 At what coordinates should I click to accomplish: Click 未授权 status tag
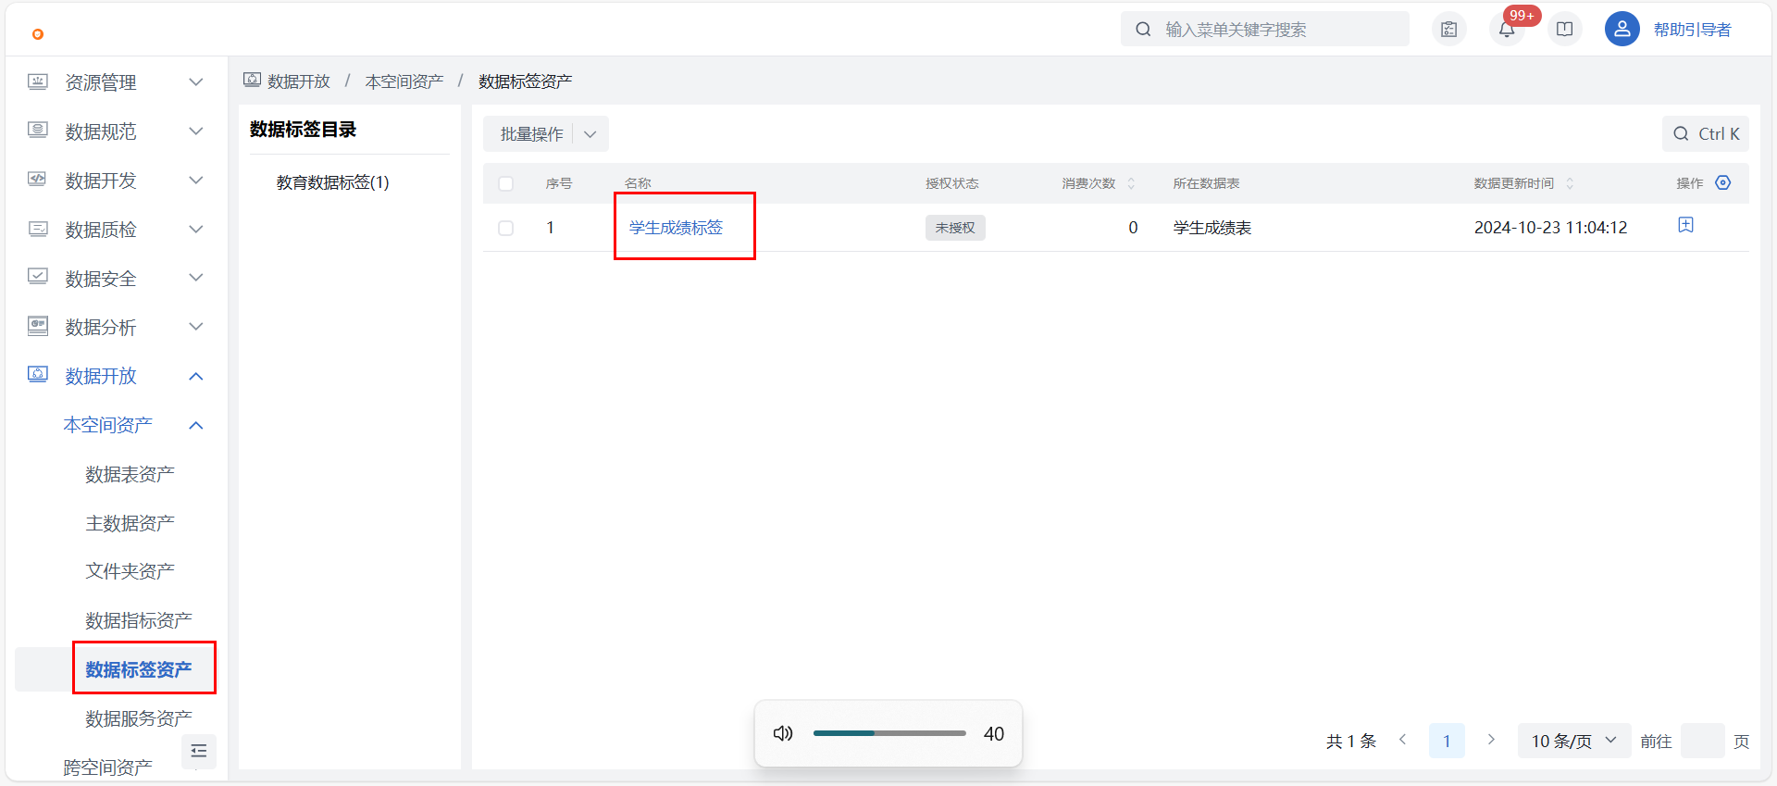pyautogui.click(x=955, y=228)
